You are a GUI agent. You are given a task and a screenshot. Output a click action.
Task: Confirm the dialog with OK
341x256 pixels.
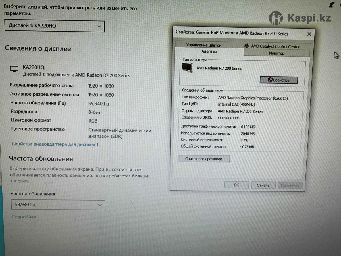(x=236, y=185)
